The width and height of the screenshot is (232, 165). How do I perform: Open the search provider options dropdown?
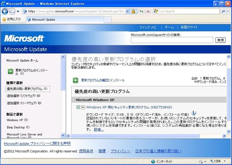228,11
